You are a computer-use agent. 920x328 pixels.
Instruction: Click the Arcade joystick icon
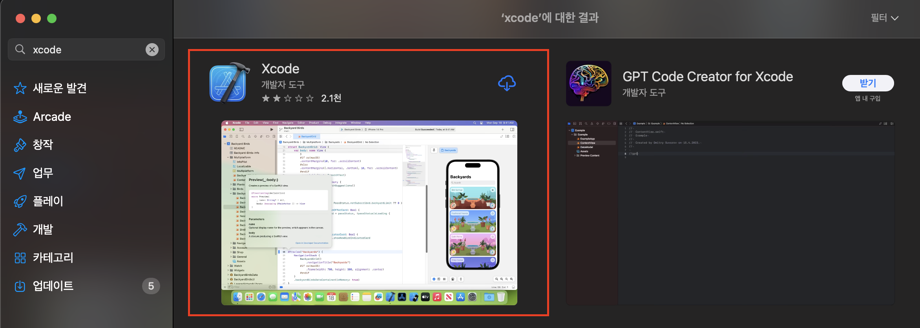[20, 117]
